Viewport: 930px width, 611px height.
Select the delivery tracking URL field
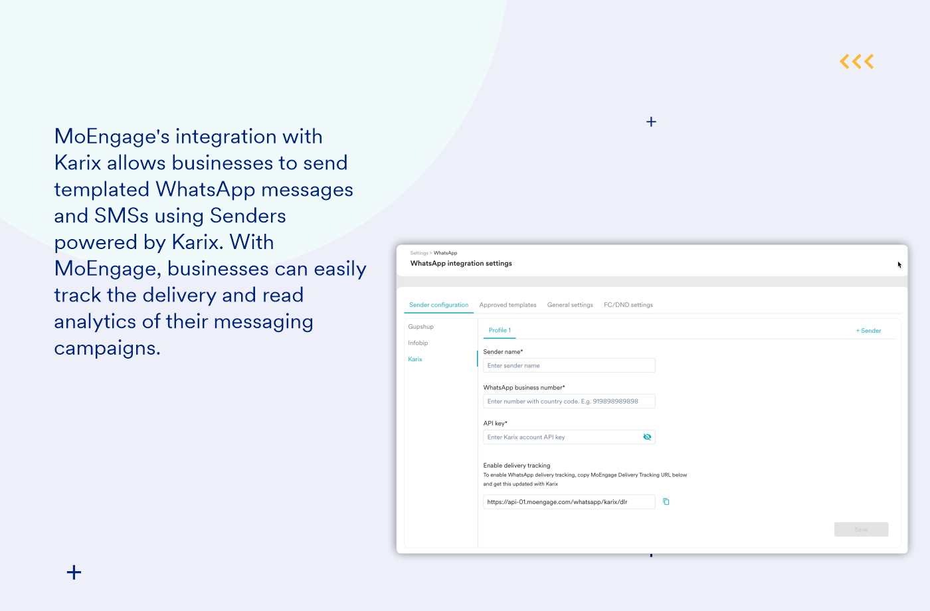click(x=569, y=502)
